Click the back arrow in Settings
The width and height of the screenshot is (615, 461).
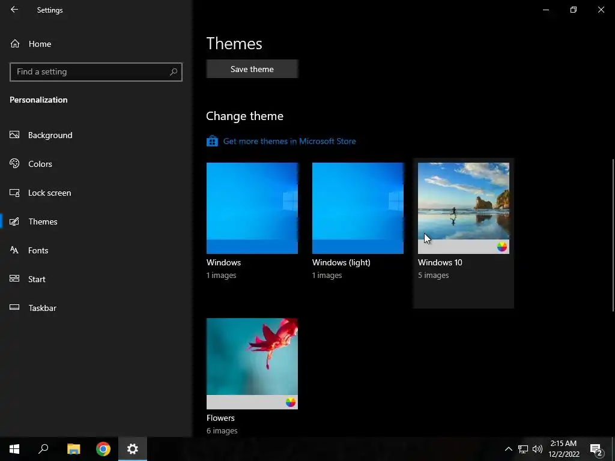(14, 10)
